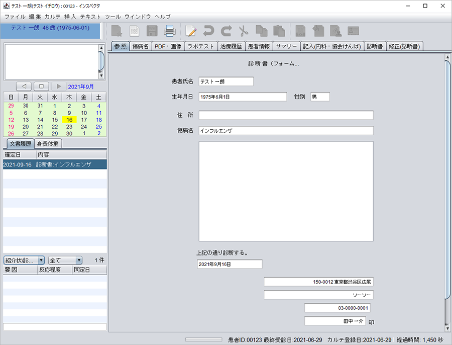Click the redo arrow icon
The width and height of the screenshot is (452, 345).
point(226,31)
